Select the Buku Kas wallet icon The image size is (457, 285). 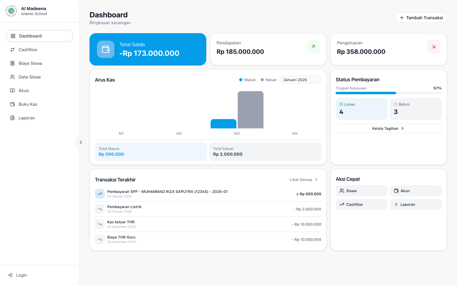tap(12, 104)
